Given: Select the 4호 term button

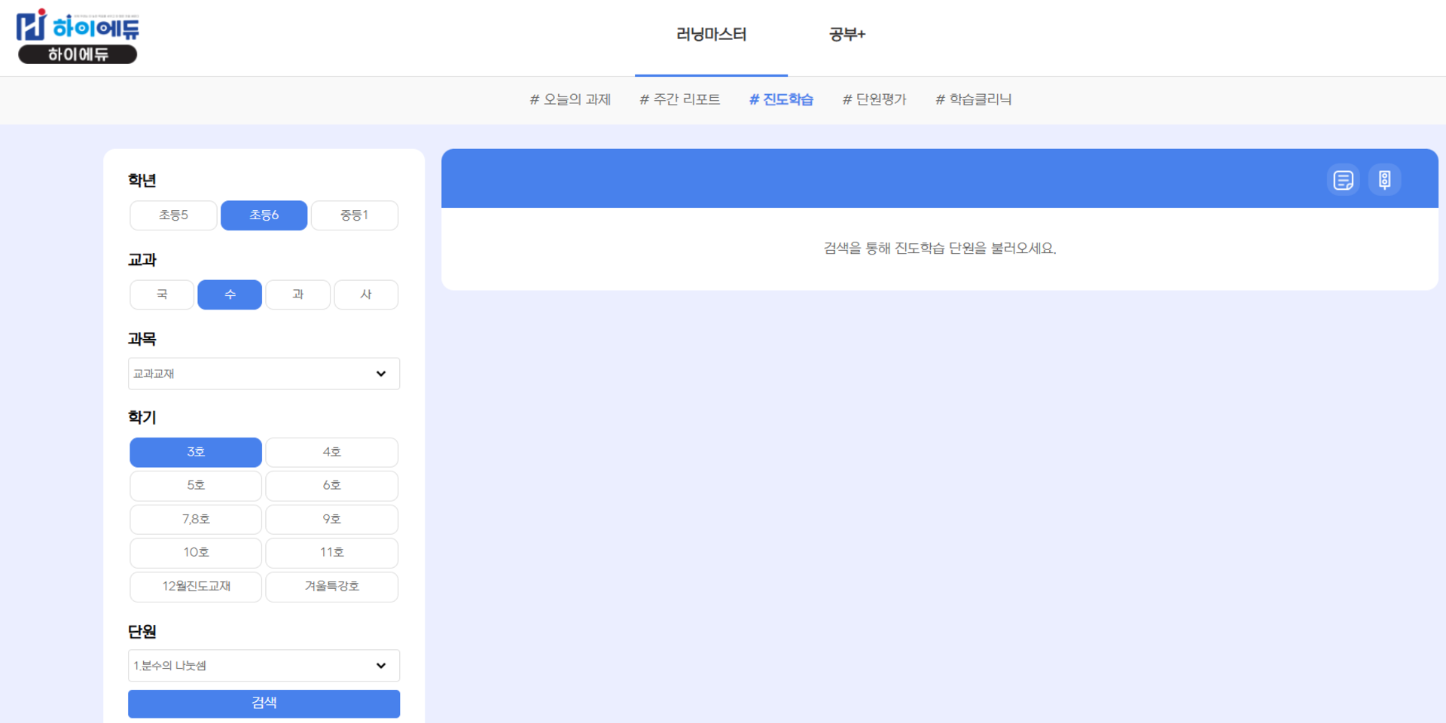Looking at the screenshot, I should (x=331, y=453).
